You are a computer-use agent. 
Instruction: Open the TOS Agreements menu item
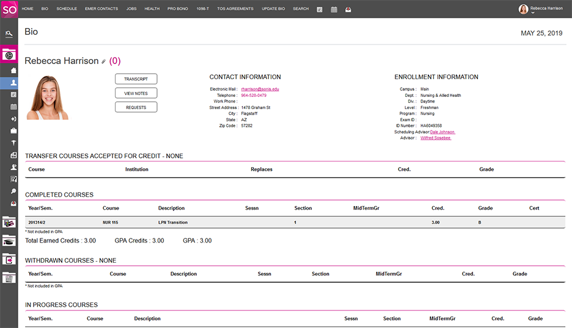point(235,9)
